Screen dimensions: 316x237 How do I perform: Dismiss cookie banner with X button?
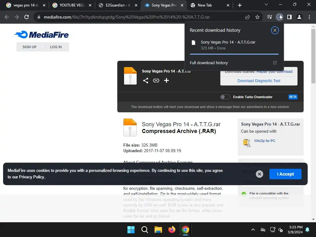pos(260,174)
